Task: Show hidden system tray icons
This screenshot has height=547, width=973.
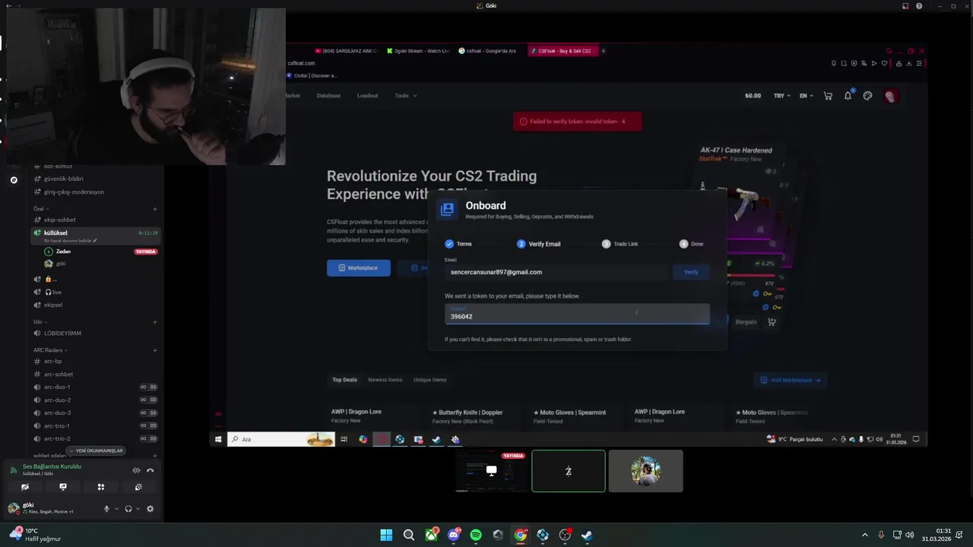Action: 864,535
